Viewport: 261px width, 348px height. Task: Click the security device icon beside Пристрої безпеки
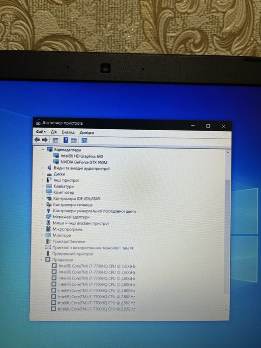point(48,241)
